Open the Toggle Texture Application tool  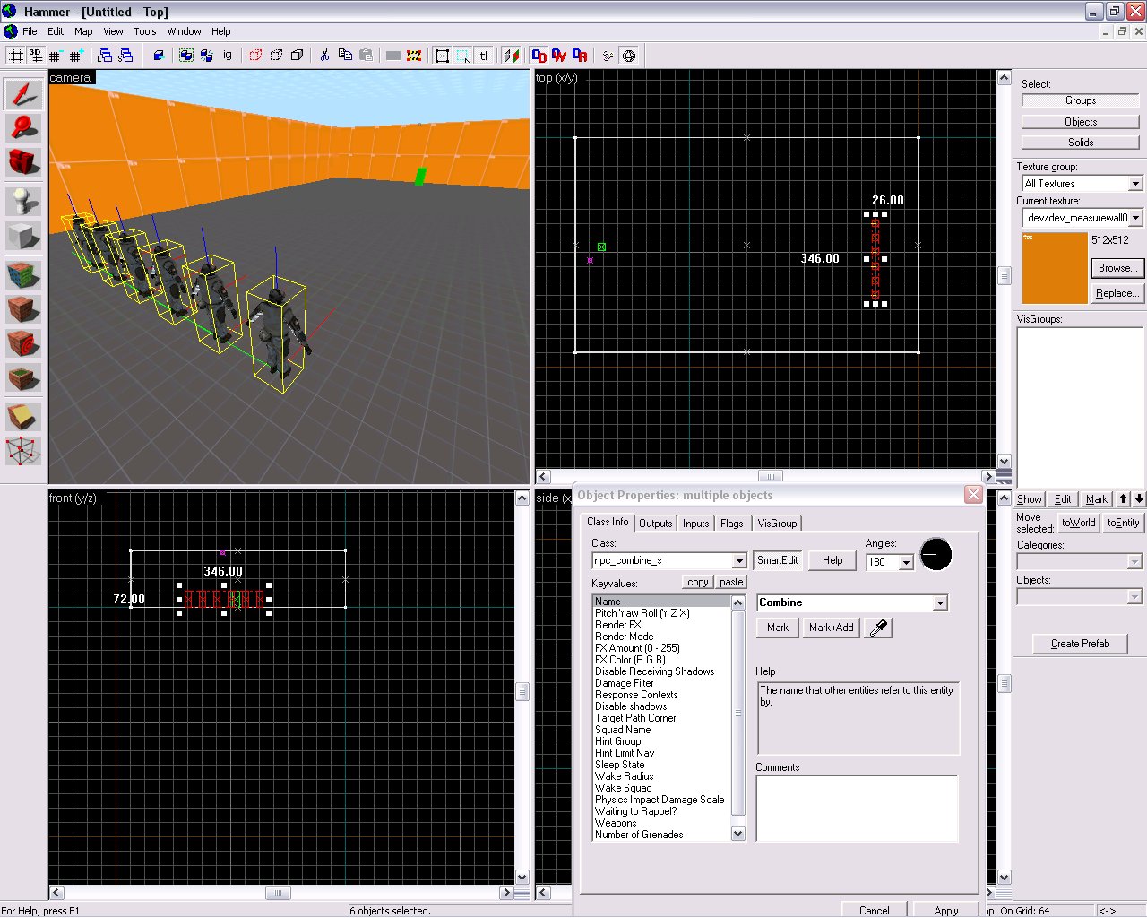coord(23,274)
